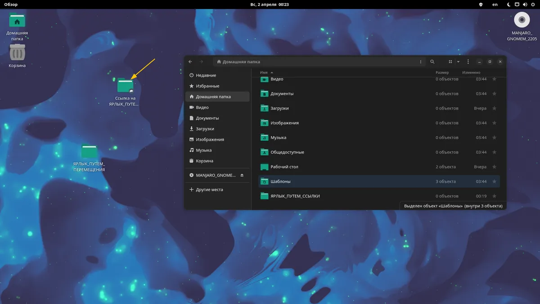Go back using the left arrow in file manager
Image resolution: width=540 pixels, height=304 pixels.
coord(190,62)
